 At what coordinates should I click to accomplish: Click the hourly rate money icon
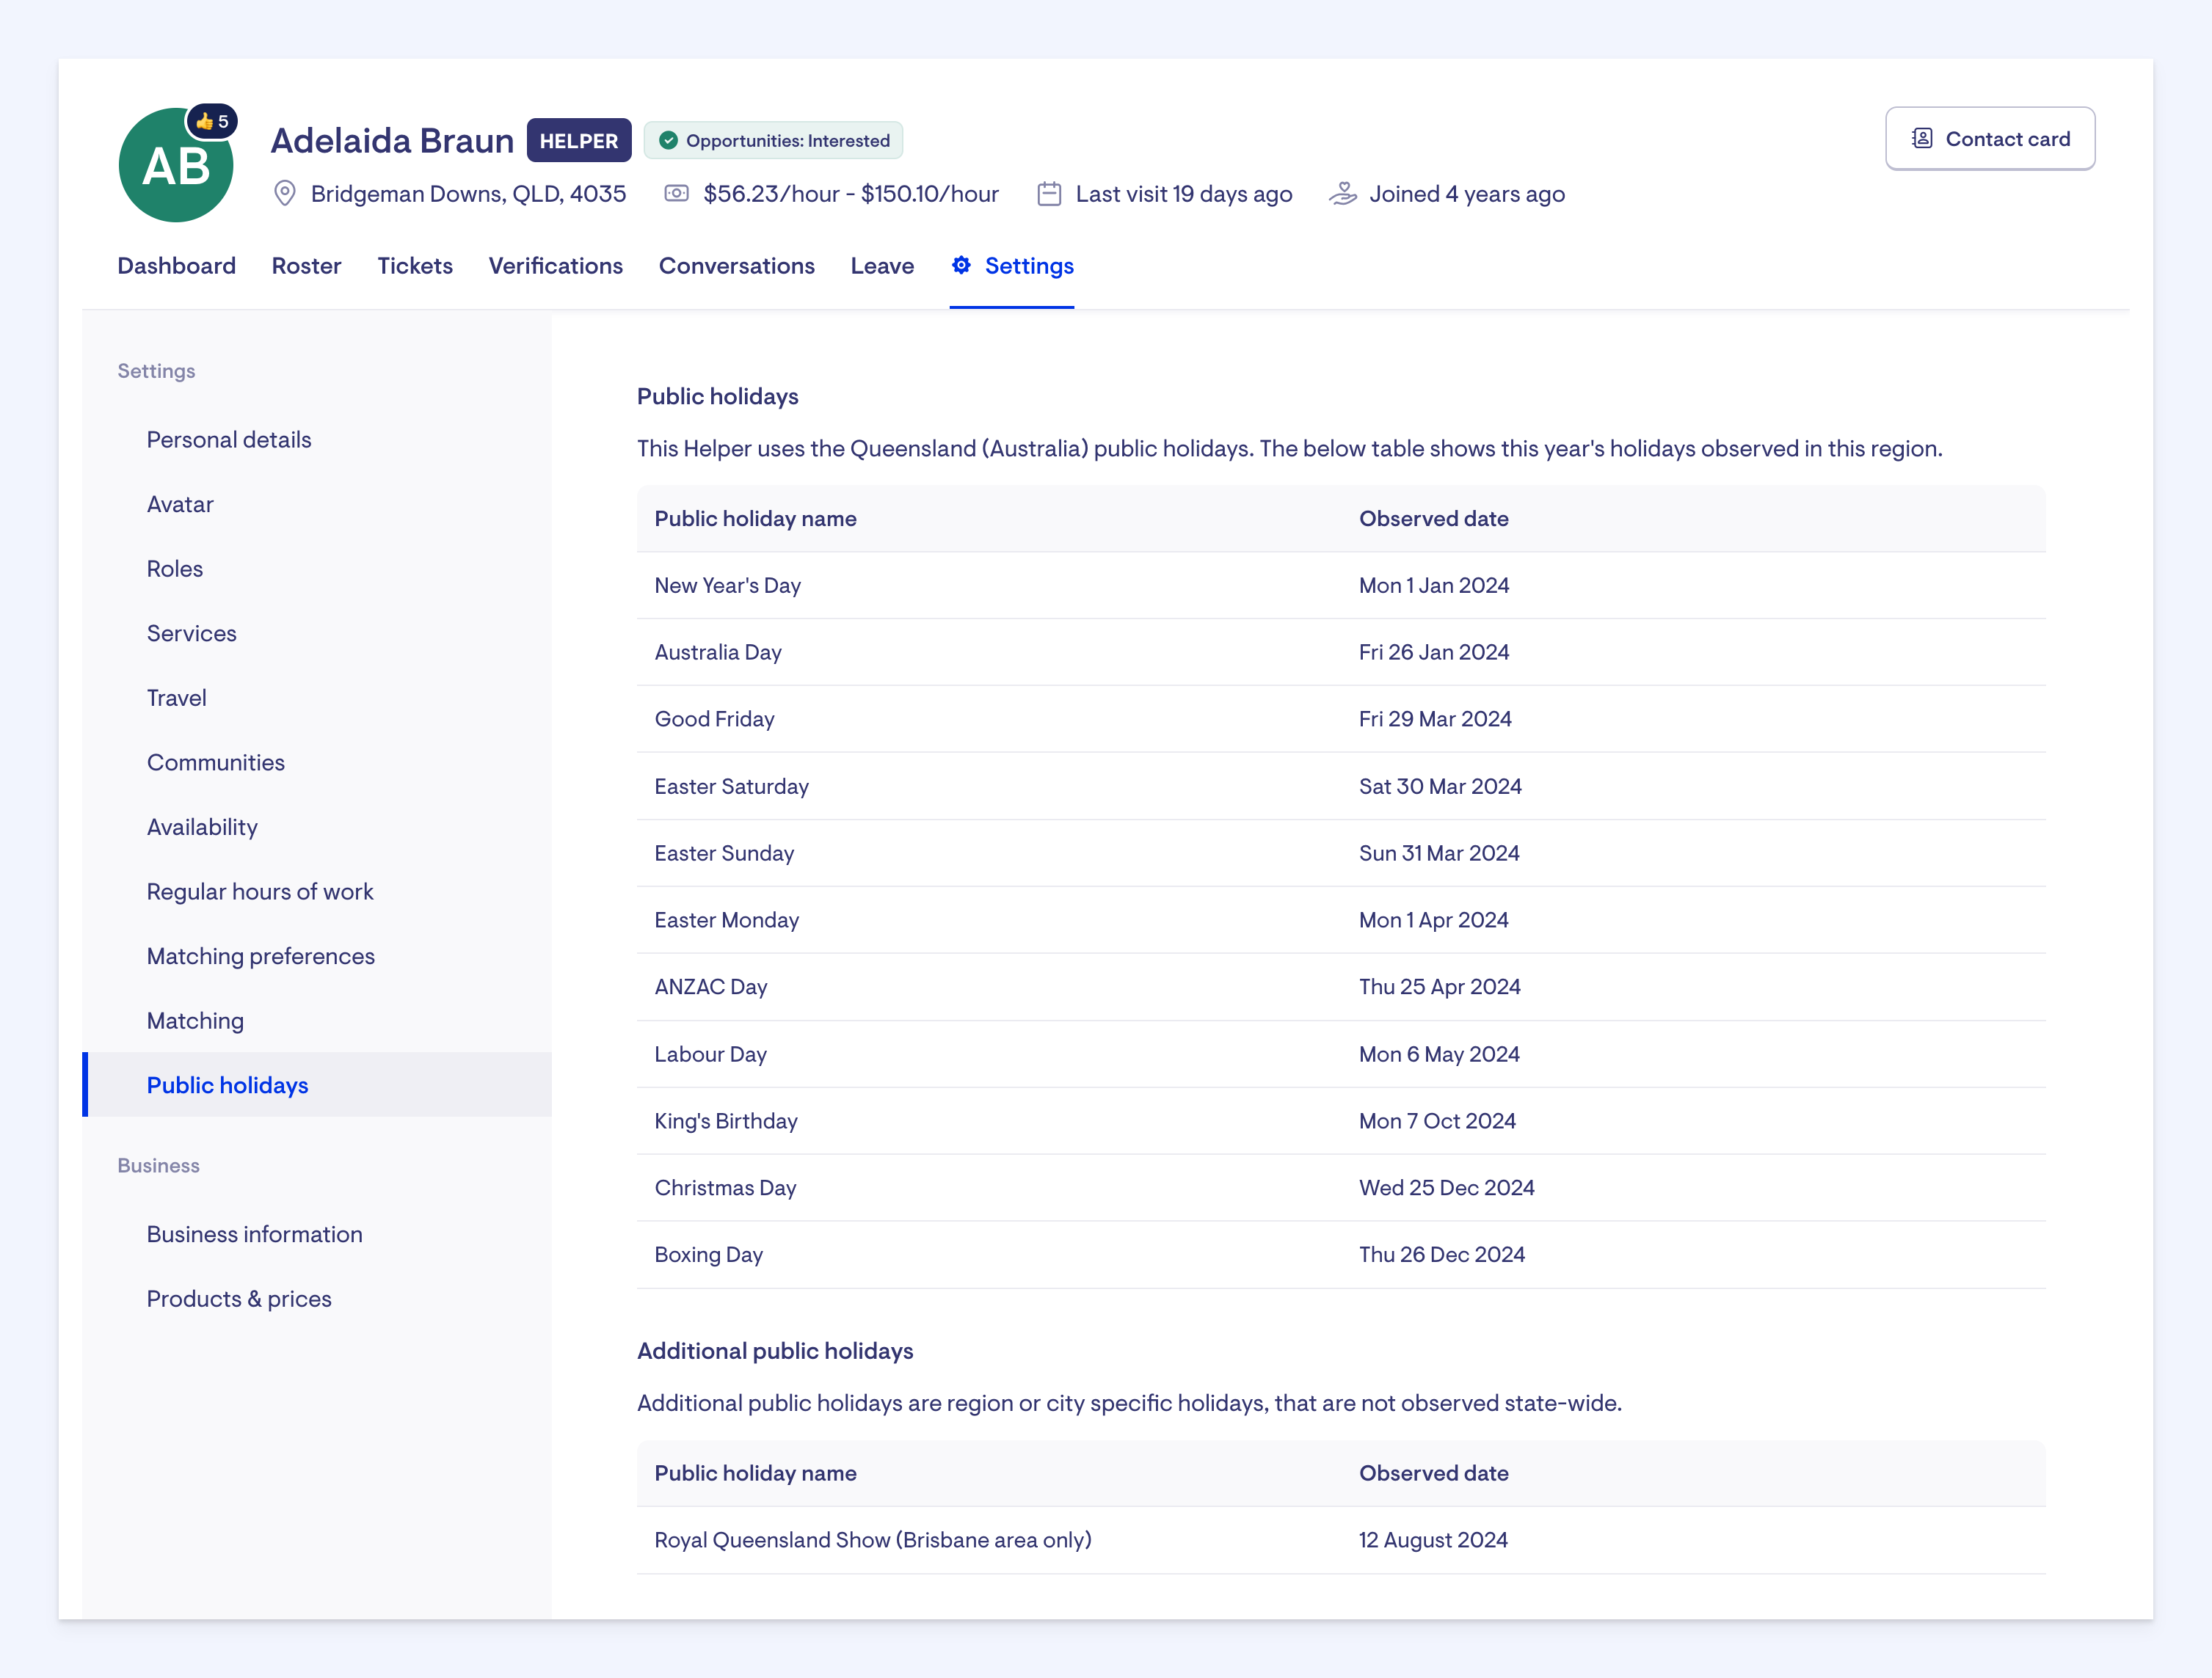(x=677, y=194)
